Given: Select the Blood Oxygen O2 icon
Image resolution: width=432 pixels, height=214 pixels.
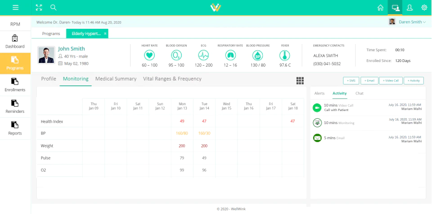Looking at the screenshot, I should click(x=176, y=56).
